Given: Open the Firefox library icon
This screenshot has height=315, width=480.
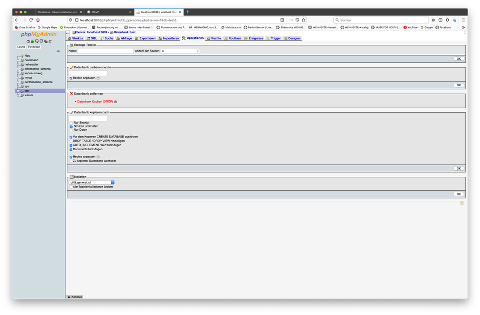Looking at the screenshot, I should tap(433, 20).
